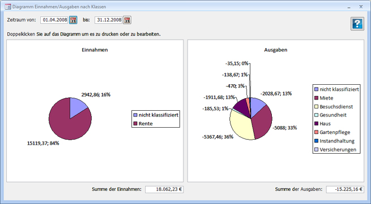371x204 pixels.
Task: Click the '-5088; 33%' data label
Action: click(285, 128)
